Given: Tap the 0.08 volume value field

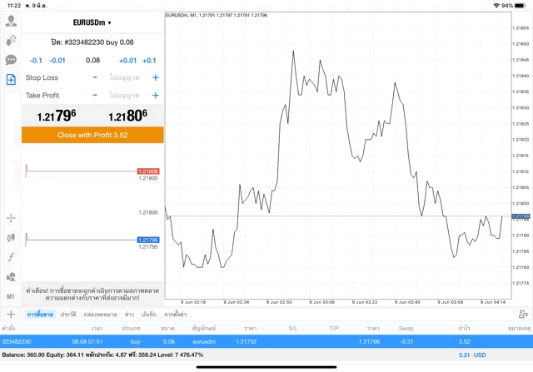Looking at the screenshot, I should (92, 61).
